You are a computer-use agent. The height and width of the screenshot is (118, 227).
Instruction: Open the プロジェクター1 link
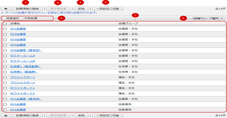[22, 77]
